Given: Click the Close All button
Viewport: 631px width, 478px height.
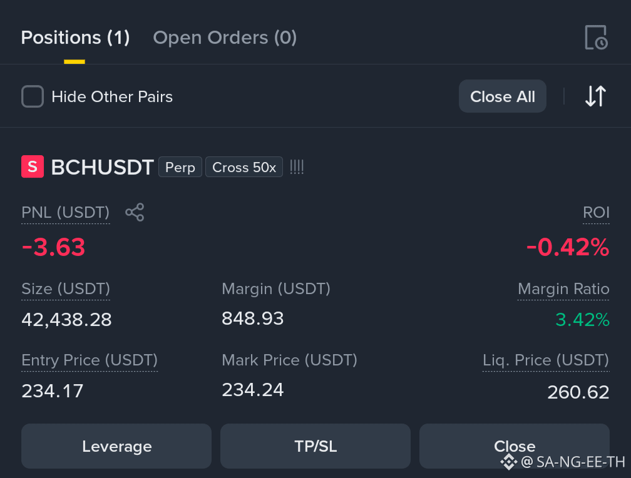Looking at the screenshot, I should (x=503, y=96).
